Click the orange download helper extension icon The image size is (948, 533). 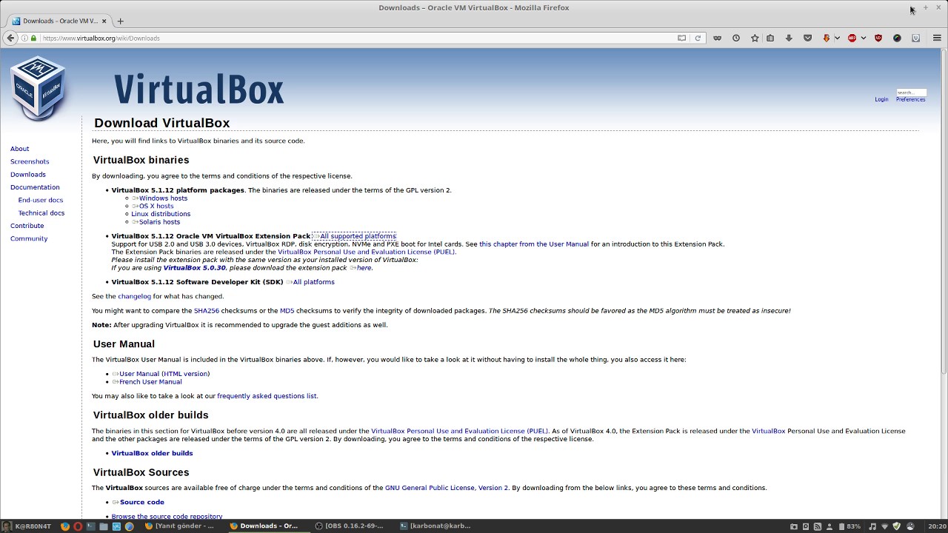pyautogui.click(x=827, y=38)
